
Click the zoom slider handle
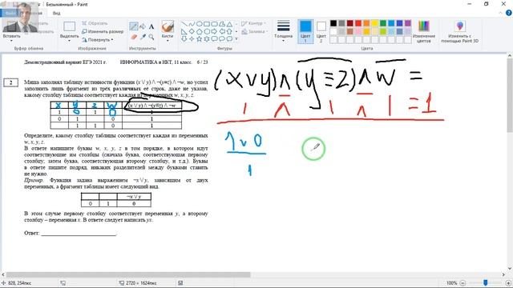tap(486, 282)
